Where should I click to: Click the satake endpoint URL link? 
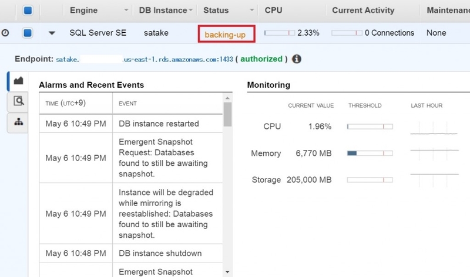pyautogui.click(x=145, y=59)
